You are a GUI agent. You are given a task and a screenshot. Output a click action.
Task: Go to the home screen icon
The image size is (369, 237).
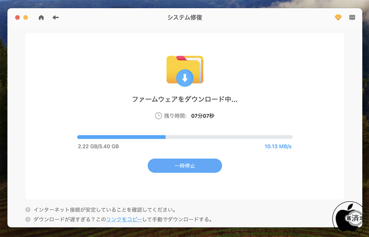tap(41, 17)
